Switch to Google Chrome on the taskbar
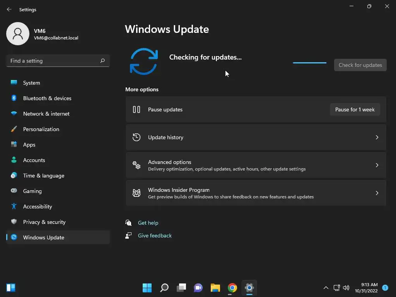This screenshot has width=396, height=297. pyautogui.click(x=232, y=288)
